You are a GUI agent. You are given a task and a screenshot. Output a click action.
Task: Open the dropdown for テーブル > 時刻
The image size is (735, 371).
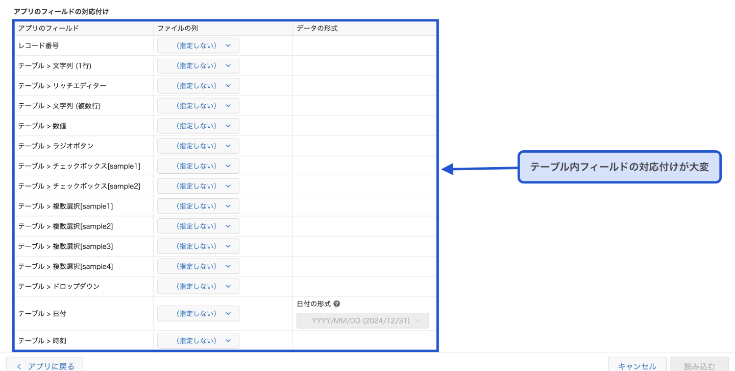coord(198,340)
